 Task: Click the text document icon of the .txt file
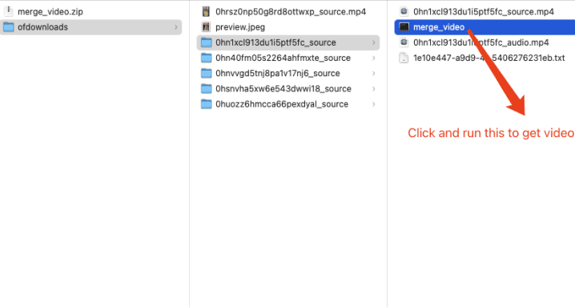(x=404, y=58)
